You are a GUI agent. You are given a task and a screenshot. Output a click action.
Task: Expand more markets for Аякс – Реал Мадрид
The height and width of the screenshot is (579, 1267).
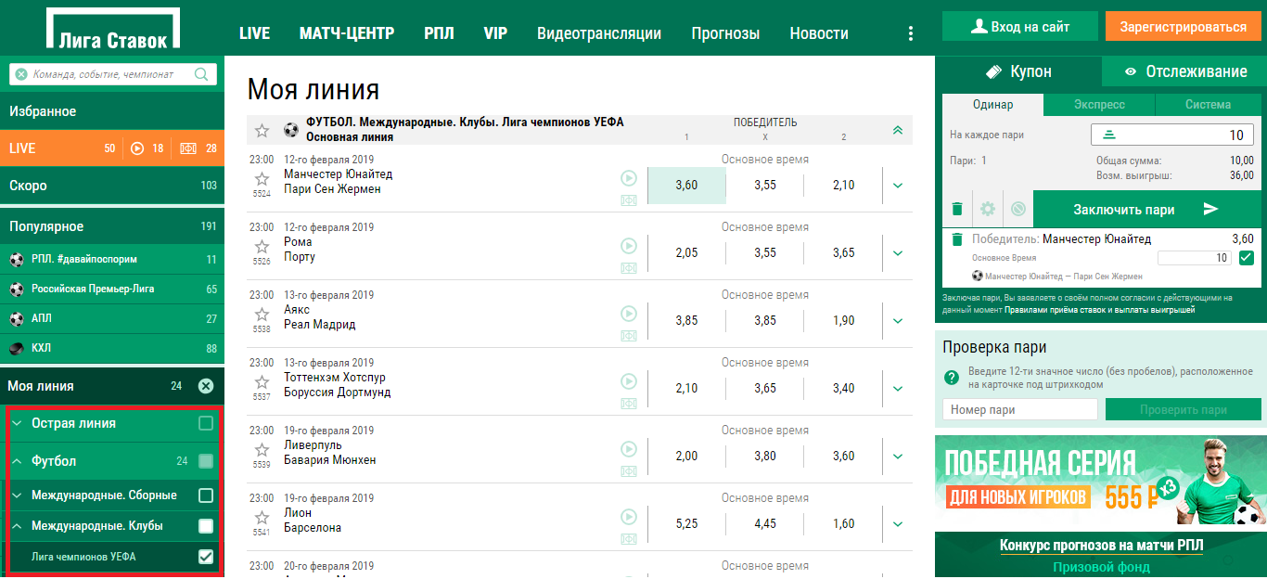(x=897, y=321)
